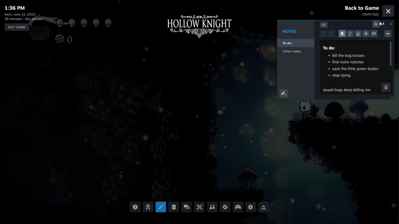Click the 'stop dying' bullet

[x=341, y=75]
